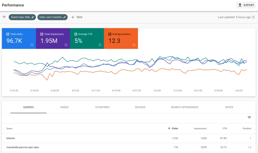258x153 pixels.
Task: Click the 4/19/20 date label on chart
Action: pyautogui.click(x=116, y=91)
